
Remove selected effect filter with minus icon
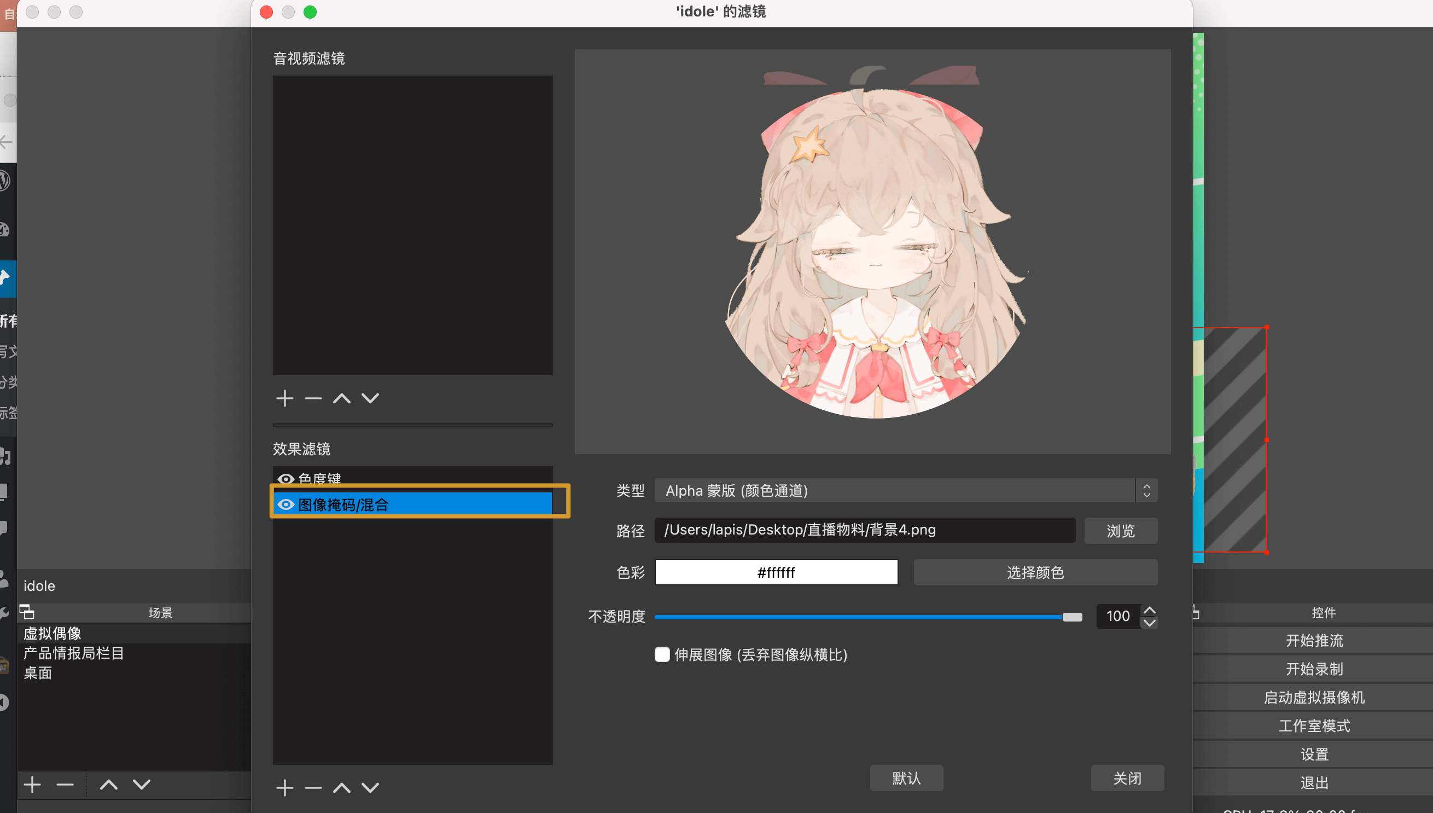pyautogui.click(x=313, y=787)
